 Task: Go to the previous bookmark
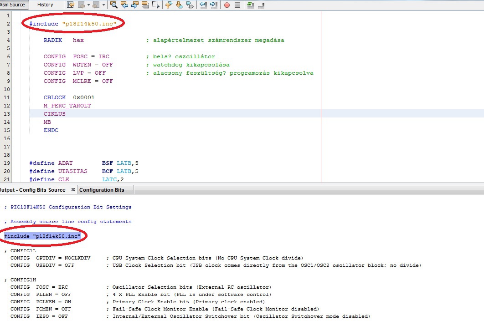click(169, 5)
